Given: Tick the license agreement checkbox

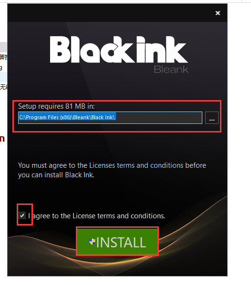Looking at the screenshot, I should coord(22,215).
